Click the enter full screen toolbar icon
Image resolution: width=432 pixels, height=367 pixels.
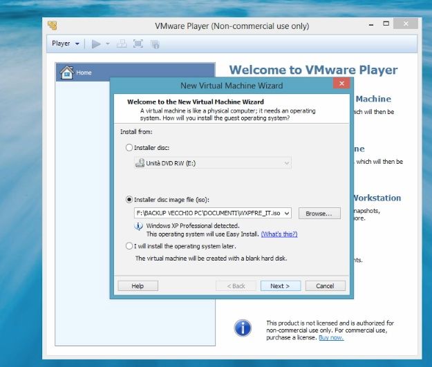click(x=138, y=44)
